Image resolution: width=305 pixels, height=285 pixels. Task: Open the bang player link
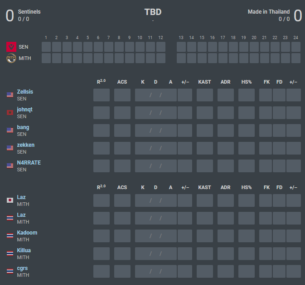(x=23, y=127)
